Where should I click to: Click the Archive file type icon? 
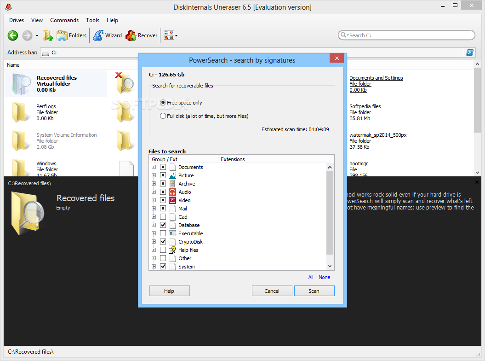[x=172, y=183]
